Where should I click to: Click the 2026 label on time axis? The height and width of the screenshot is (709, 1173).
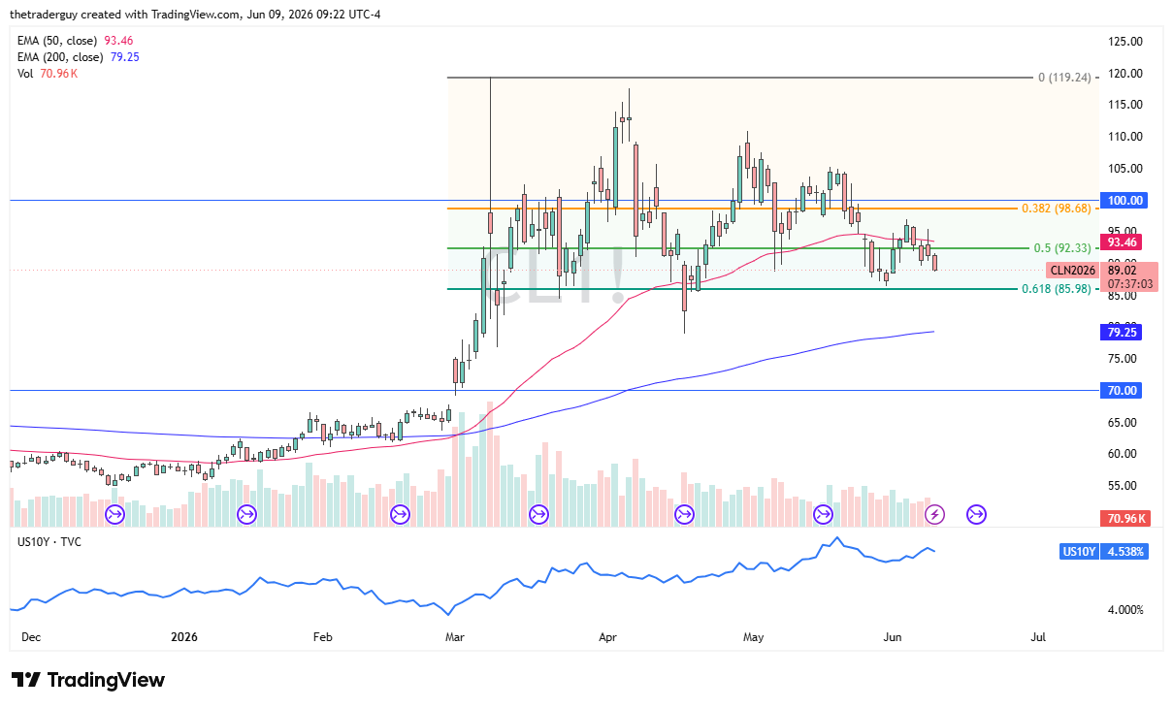(x=183, y=637)
